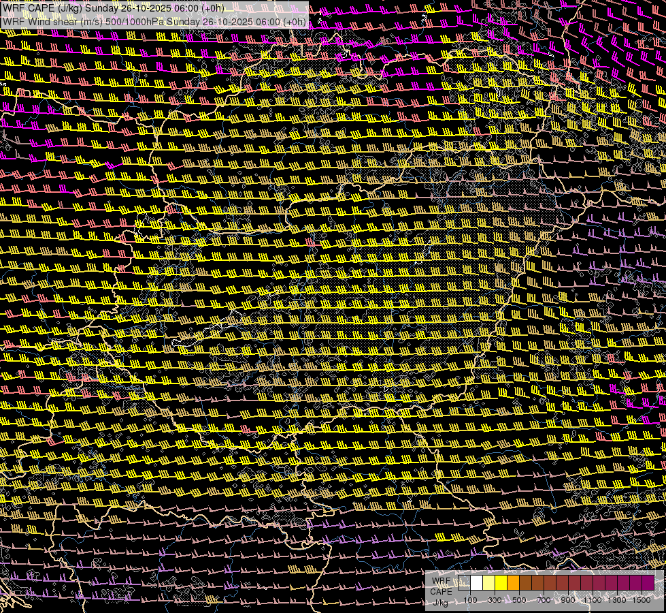Select the white CAPE legend swatch
This screenshot has height=613, width=666.
(x=477, y=583)
